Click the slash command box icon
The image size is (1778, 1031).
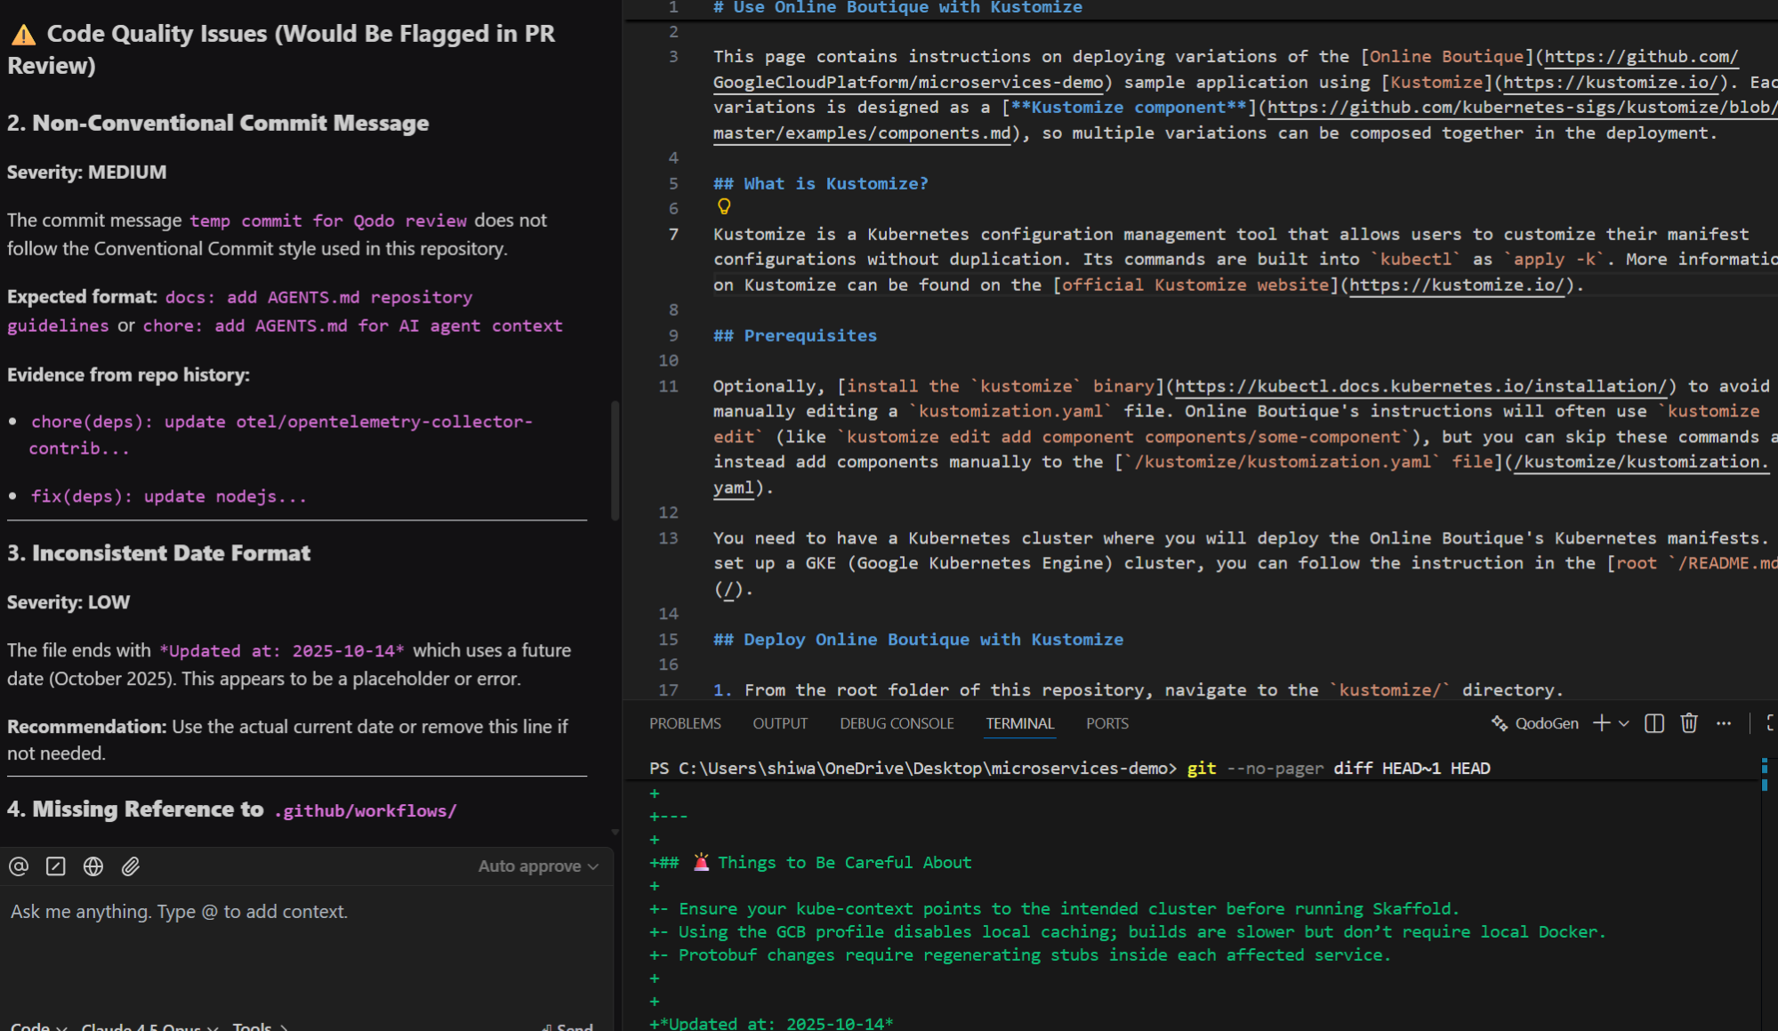pos(56,866)
